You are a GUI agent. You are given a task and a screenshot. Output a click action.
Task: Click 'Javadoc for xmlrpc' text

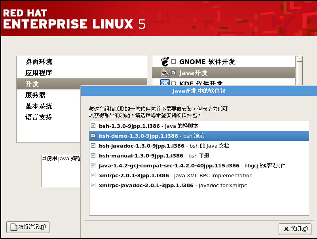pos(223,186)
